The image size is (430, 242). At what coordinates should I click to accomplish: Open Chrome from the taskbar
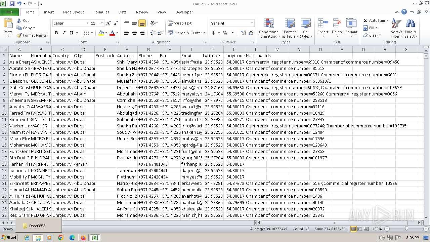click(60, 238)
